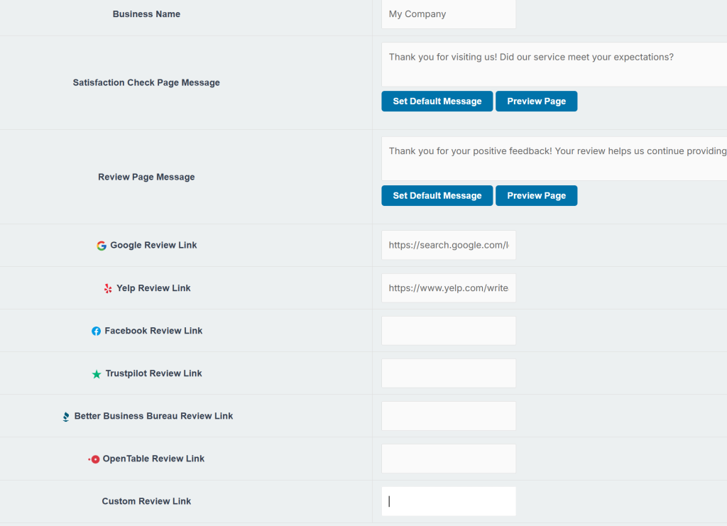Click the Yelp logo icon
The width and height of the screenshot is (727, 526).
108,288
